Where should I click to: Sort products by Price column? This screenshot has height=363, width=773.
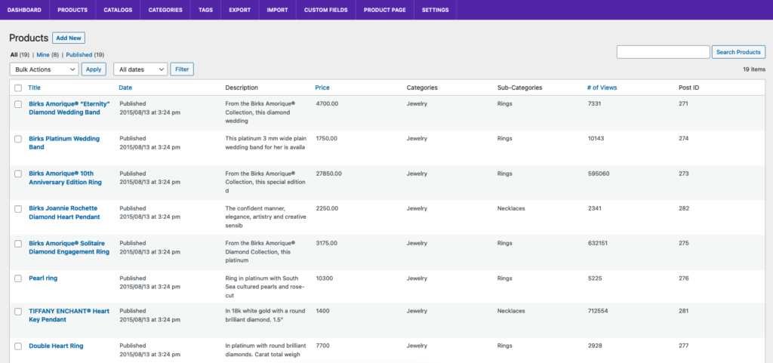(x=322, y=88)
